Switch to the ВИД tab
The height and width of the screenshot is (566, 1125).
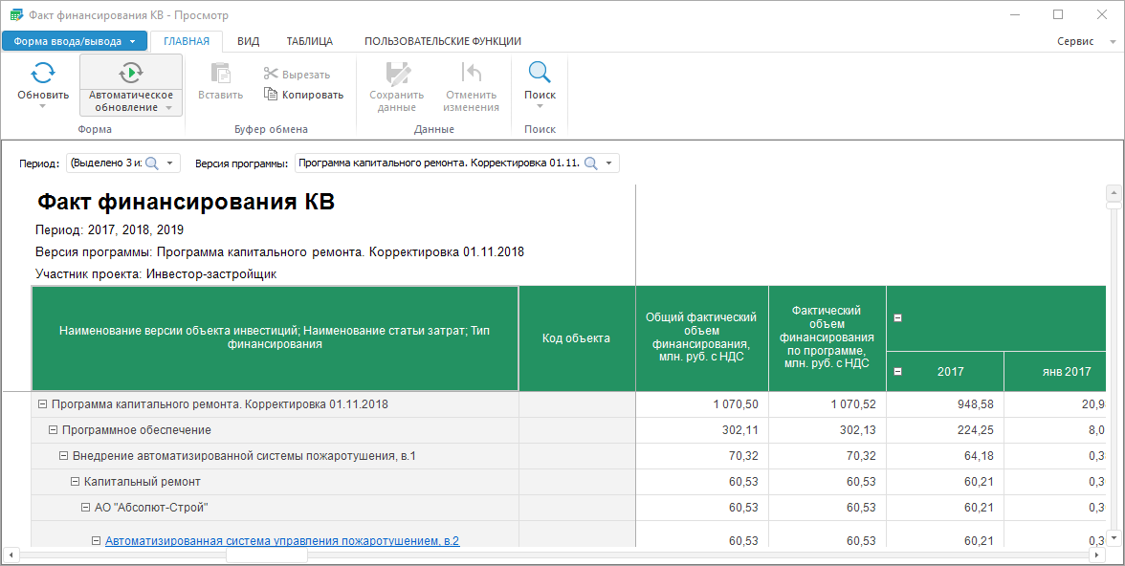click(248, 41)
